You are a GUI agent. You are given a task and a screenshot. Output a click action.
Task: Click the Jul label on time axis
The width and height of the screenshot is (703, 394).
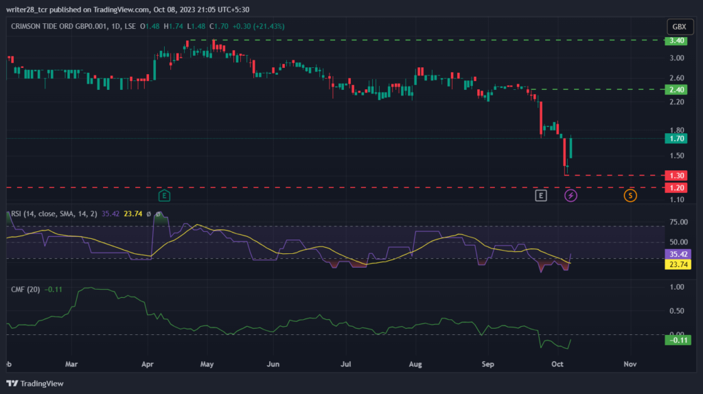pyautogui.click(x=346, y=364)
